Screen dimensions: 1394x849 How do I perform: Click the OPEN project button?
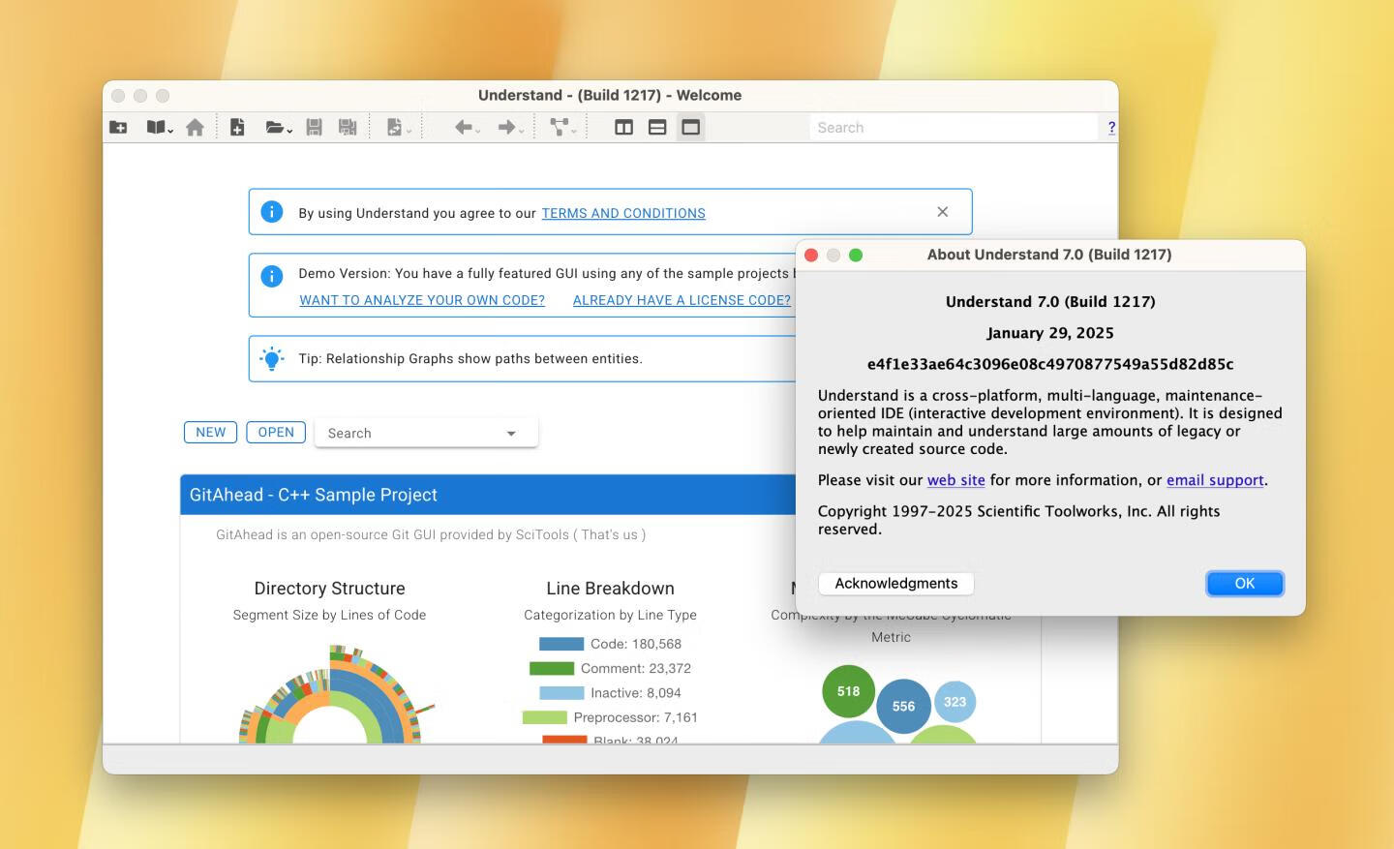[276, 432]
